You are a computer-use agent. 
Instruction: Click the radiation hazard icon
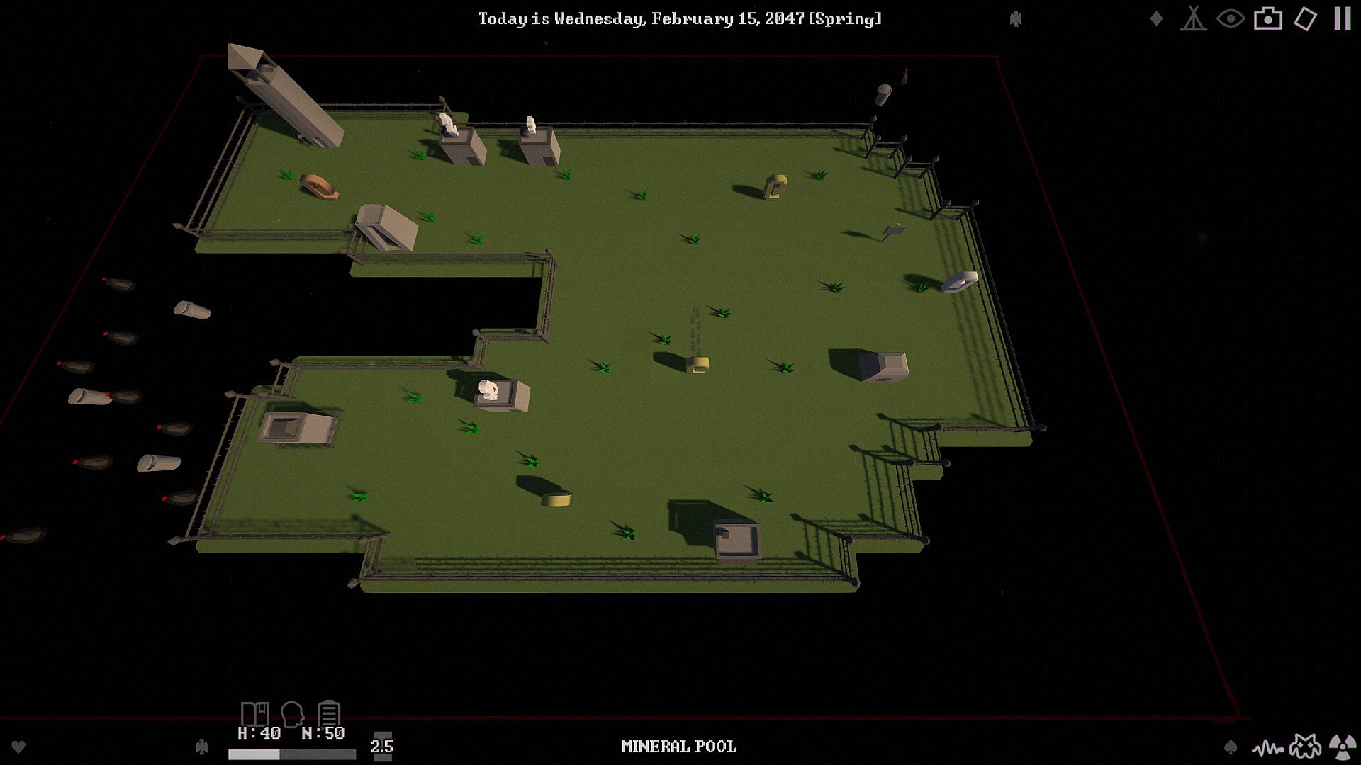point(1342,747)
